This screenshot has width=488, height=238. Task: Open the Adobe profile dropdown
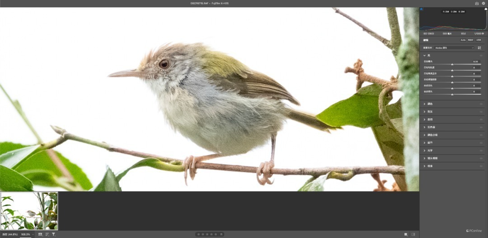pos(455,48)
